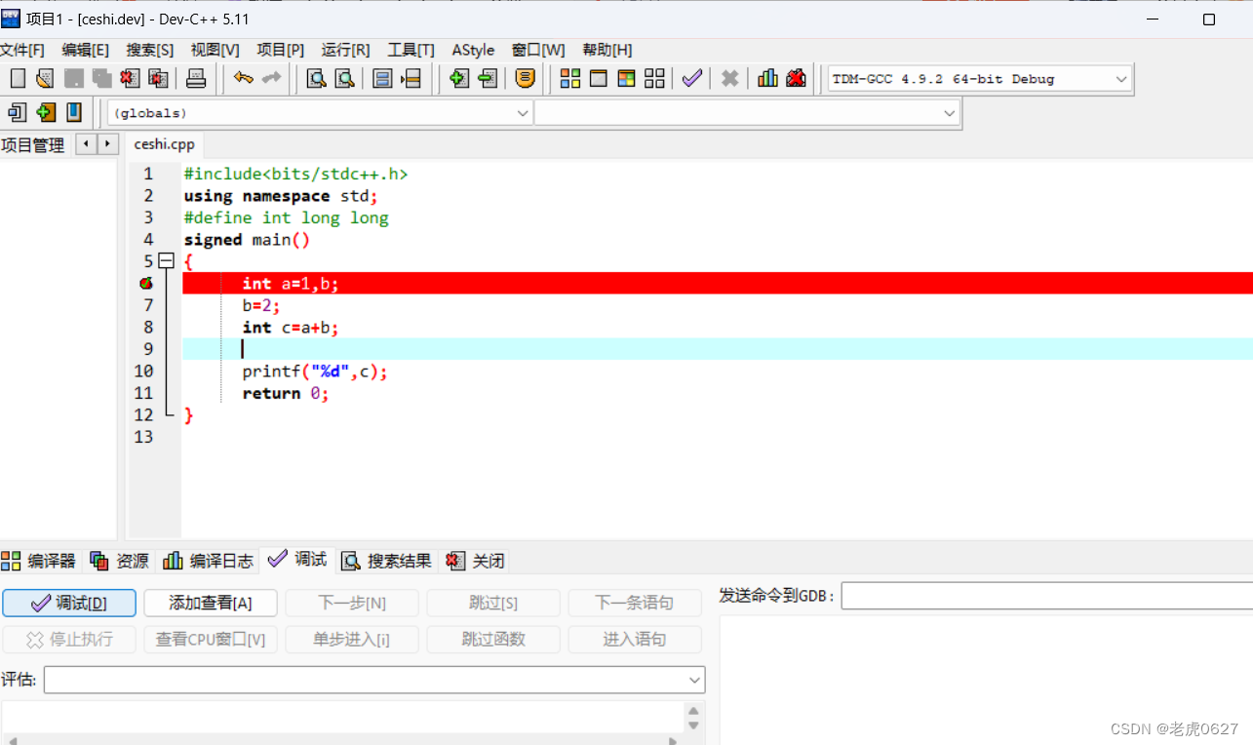Click the gray X stop execution icon
Viewport: 1253px width, 745px height.
pyautogui.click(x=729, y=79)
